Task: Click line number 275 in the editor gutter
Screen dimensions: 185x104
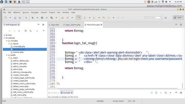Action: 52,68
